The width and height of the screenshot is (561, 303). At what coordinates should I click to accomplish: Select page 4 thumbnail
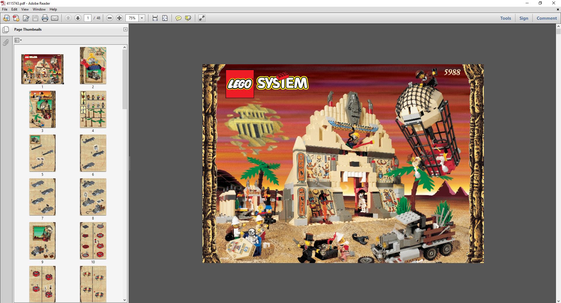93,109
